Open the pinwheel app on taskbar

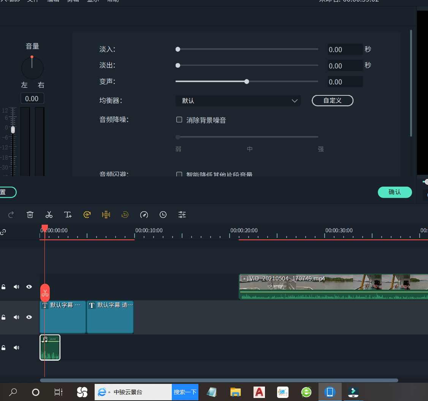tap(82, 392)
